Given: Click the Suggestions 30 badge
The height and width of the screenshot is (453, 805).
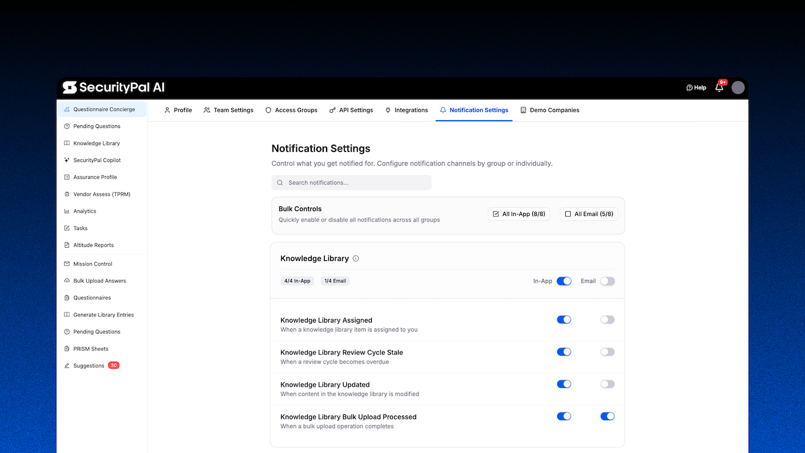Looking at the screenshot, I should tap(113, 366).
